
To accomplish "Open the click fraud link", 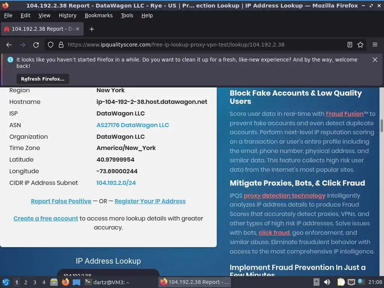I will click(x=274, y=232).
